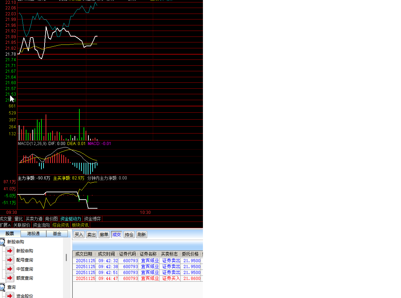This screenshot has height=298, width=401.
Task: Open 中签查询 in the tree
Action: point(25,269)
